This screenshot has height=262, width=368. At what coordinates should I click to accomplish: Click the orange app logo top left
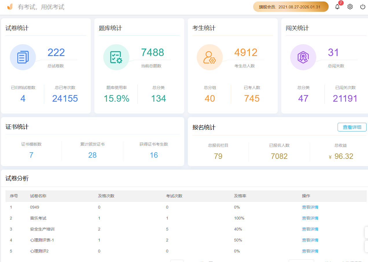(10, 7)
